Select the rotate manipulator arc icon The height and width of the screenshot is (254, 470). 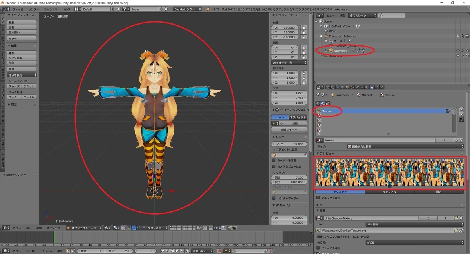139,228
